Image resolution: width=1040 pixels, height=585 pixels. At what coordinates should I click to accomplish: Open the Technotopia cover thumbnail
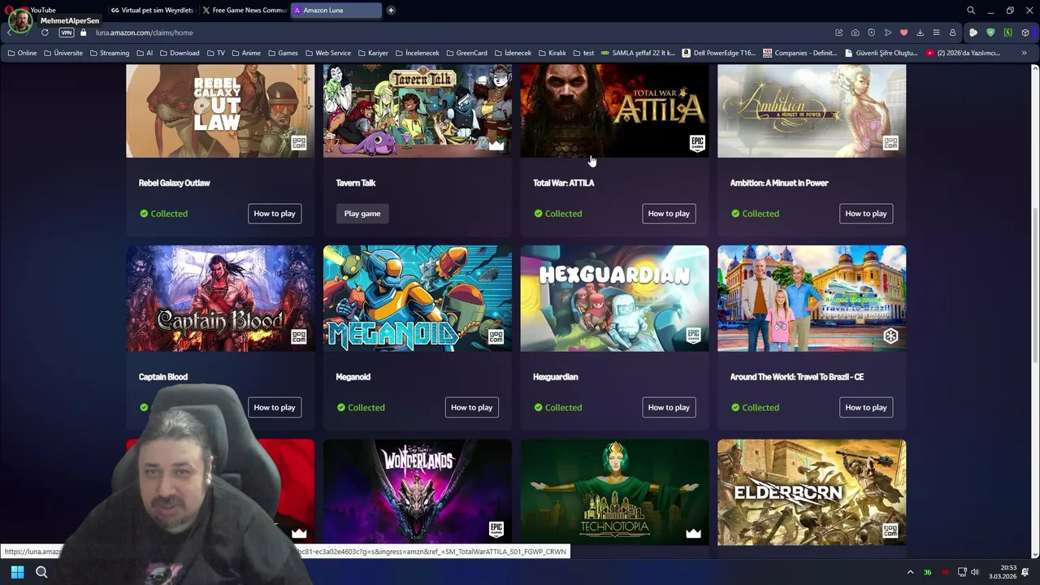[614, 492]
